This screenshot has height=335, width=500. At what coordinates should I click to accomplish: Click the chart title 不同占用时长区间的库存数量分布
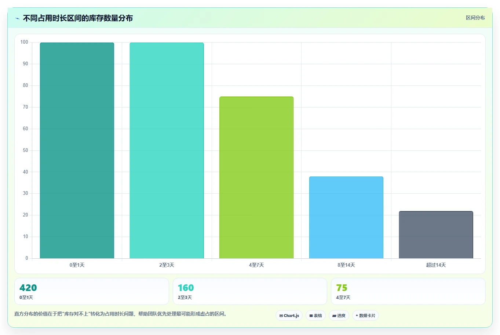tap(78, 18)
